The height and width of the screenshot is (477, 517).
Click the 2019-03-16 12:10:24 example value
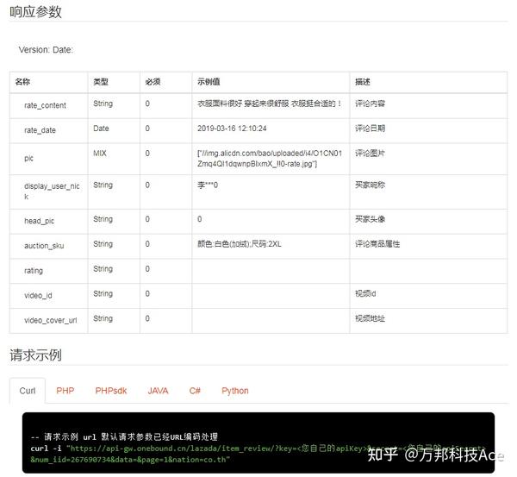pyautogui.click(x=232, y=129)
